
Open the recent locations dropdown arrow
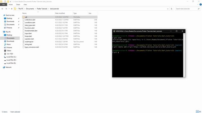click(9, 9)
